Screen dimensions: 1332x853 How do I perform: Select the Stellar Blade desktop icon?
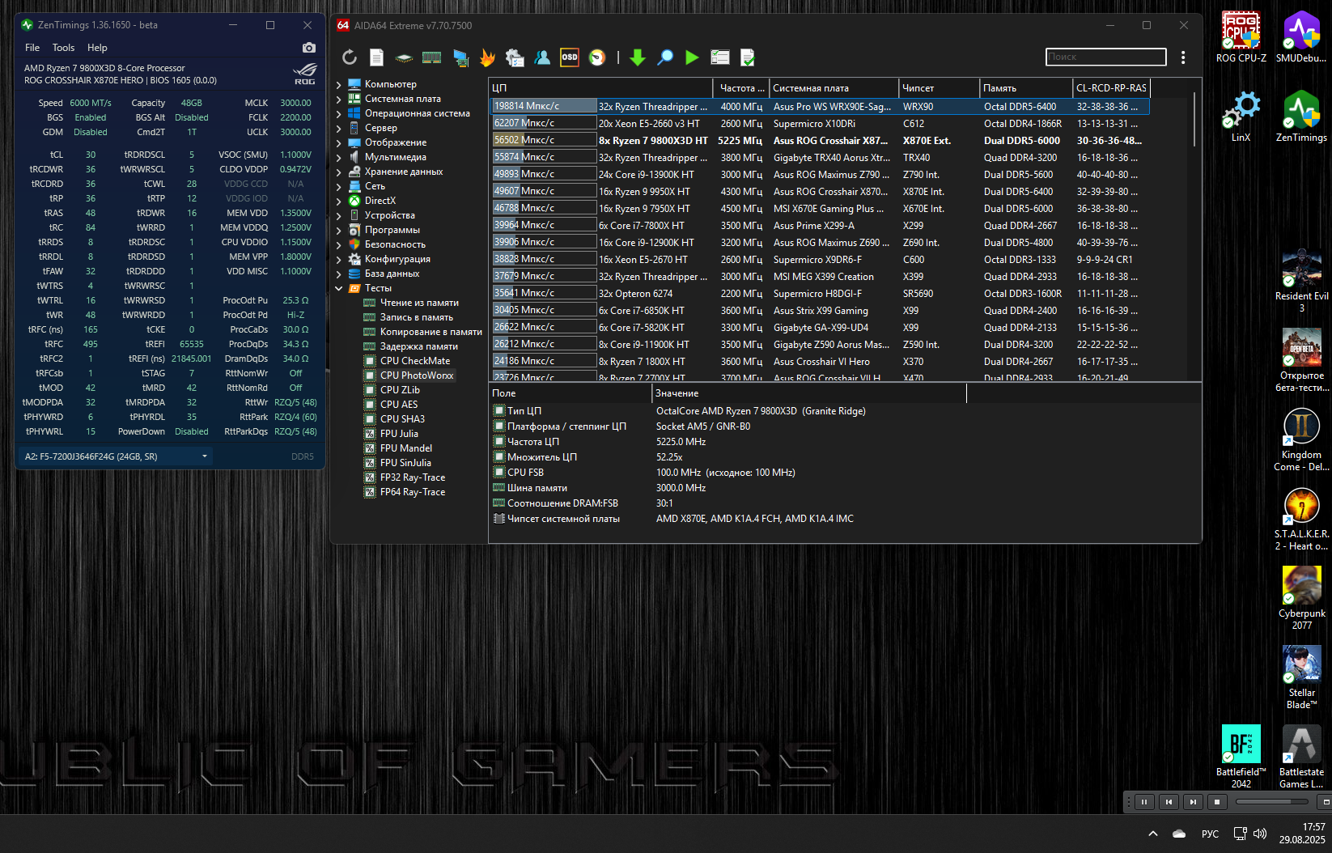[x=1301, y=678]
